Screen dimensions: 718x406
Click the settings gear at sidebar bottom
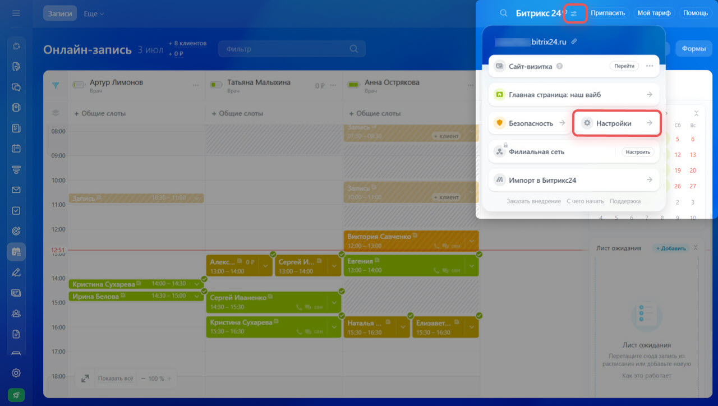16,373
